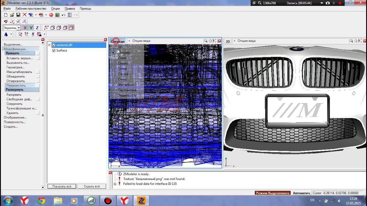Click the walking figure toolbar icon

[33, 34]
